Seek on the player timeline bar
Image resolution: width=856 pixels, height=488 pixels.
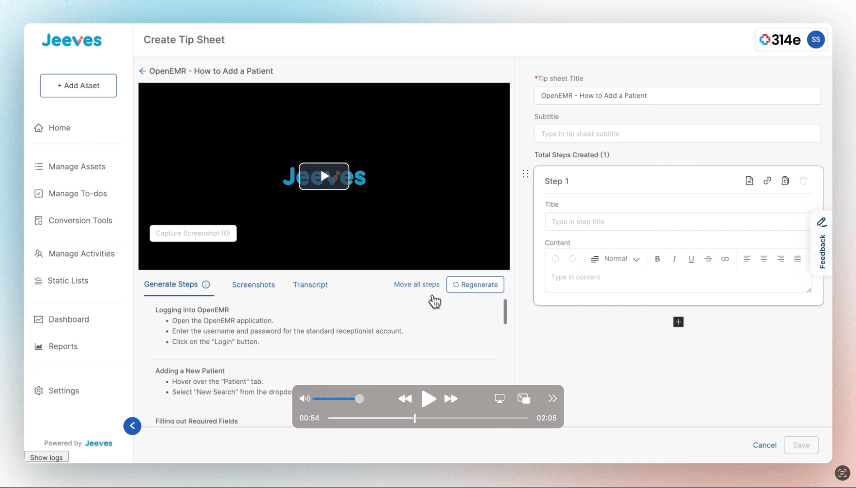click(x=428, y=418)
